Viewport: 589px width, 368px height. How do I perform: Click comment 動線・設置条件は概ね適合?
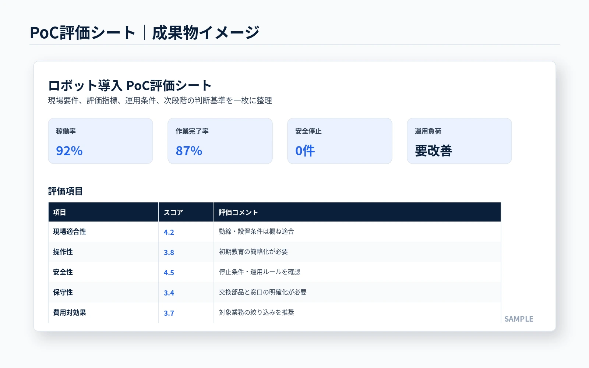tap(257, 231)
